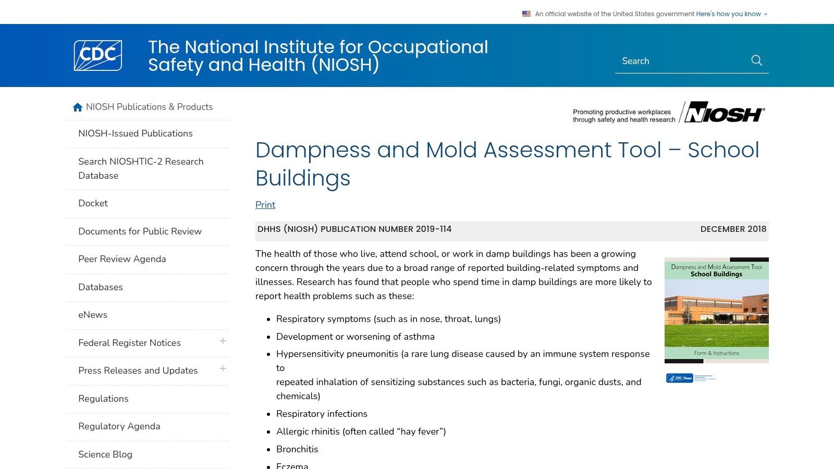
Task: Open the Peer Review Agenda page
Action: 122,259
